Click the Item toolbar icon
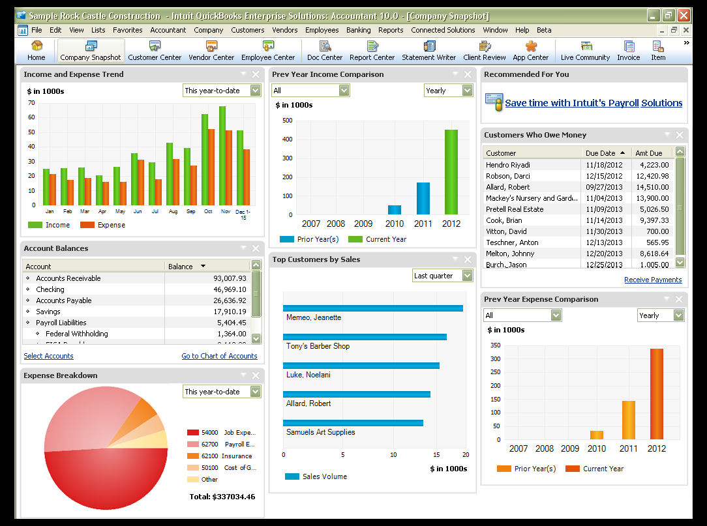707x526 pixels. click(658, 51)
